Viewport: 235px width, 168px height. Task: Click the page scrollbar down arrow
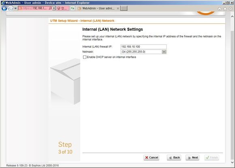pyautogui.click(x=232, y=162)
